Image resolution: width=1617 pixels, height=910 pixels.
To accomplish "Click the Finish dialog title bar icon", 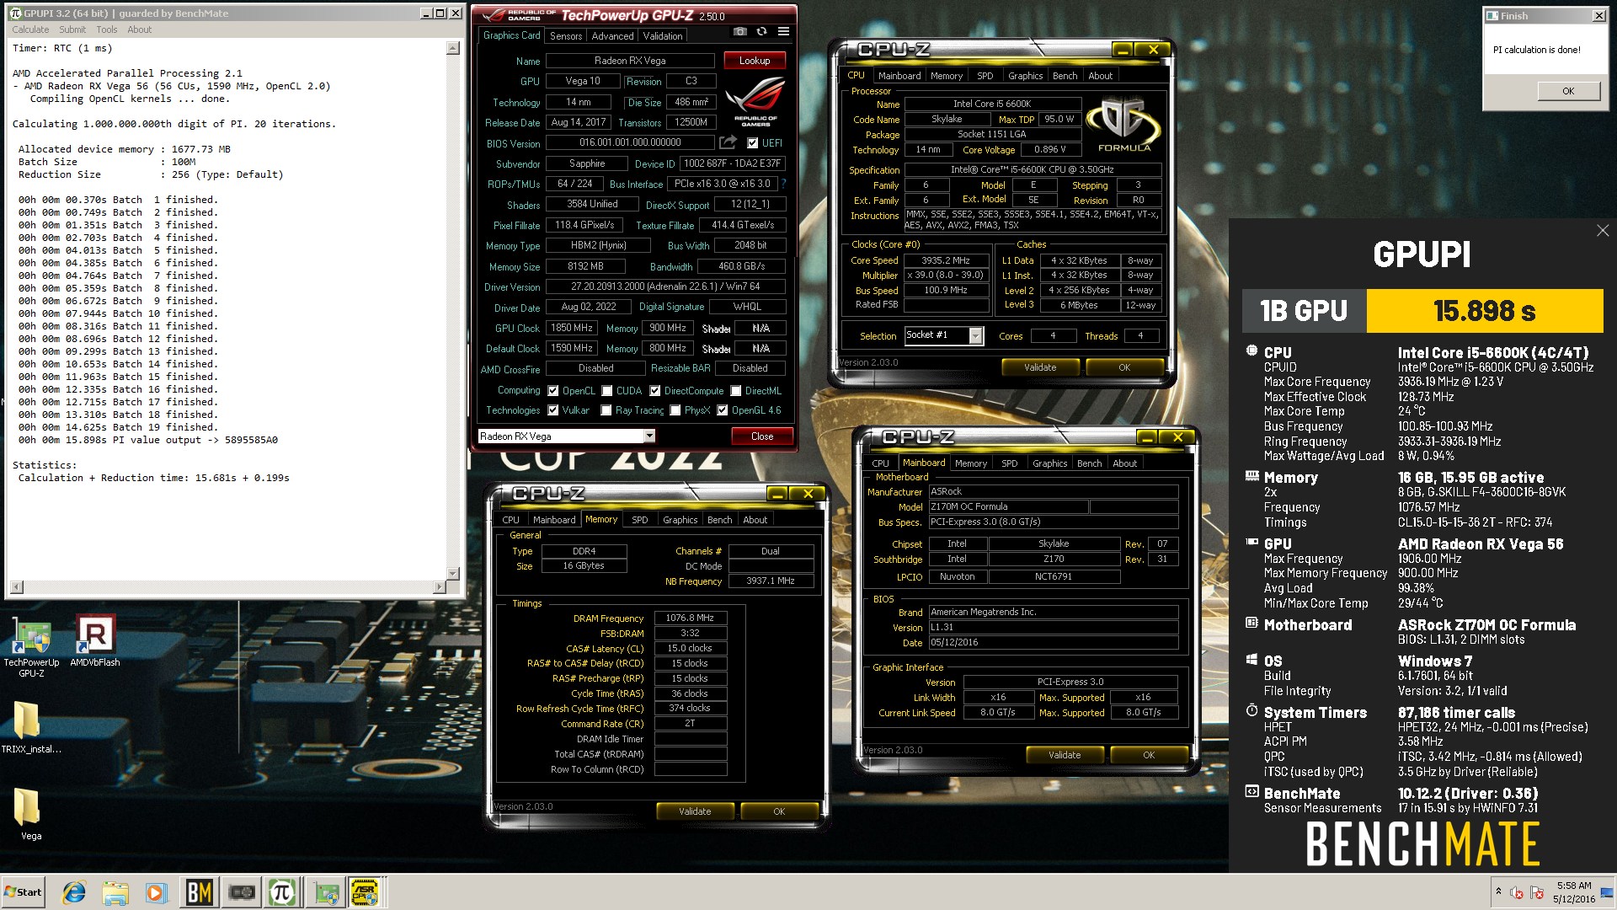I will 1492,15.
